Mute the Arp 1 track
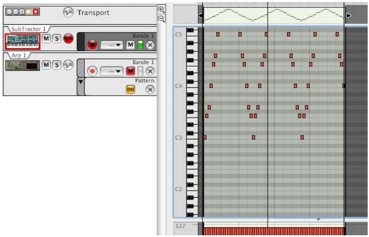The width and height of the screenshot is (369, 237). [x=46, y=65]
